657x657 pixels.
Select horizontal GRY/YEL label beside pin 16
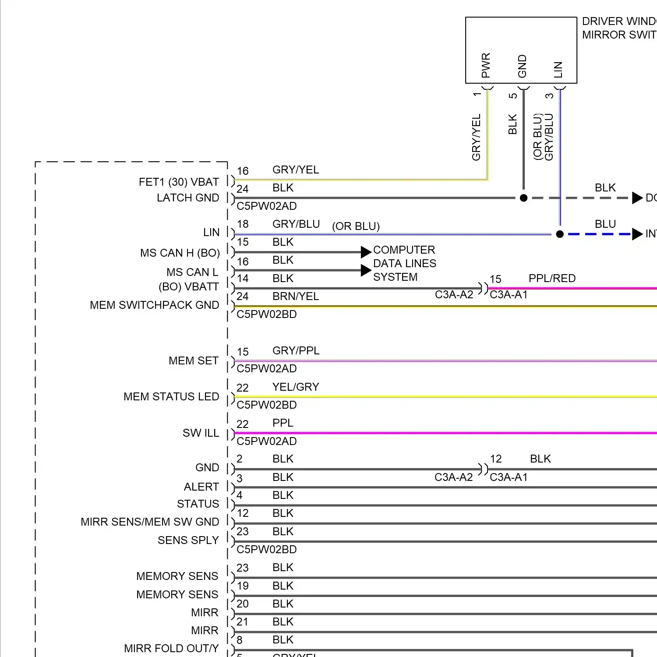click(296, 170)
